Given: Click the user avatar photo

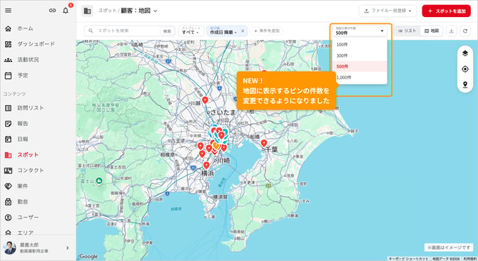Looking at the screenshot, I should click(x=10, y=247).
